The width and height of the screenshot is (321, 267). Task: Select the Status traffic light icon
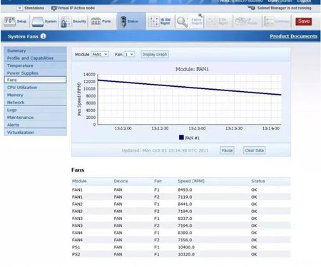(x=123, y=21)
